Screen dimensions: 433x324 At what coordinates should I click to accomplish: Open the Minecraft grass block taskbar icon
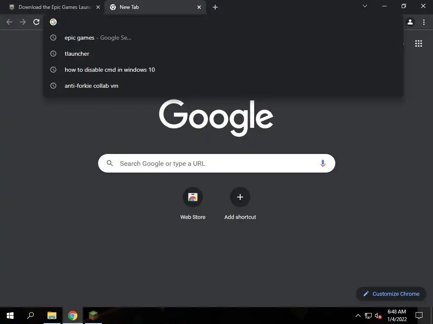93,316
